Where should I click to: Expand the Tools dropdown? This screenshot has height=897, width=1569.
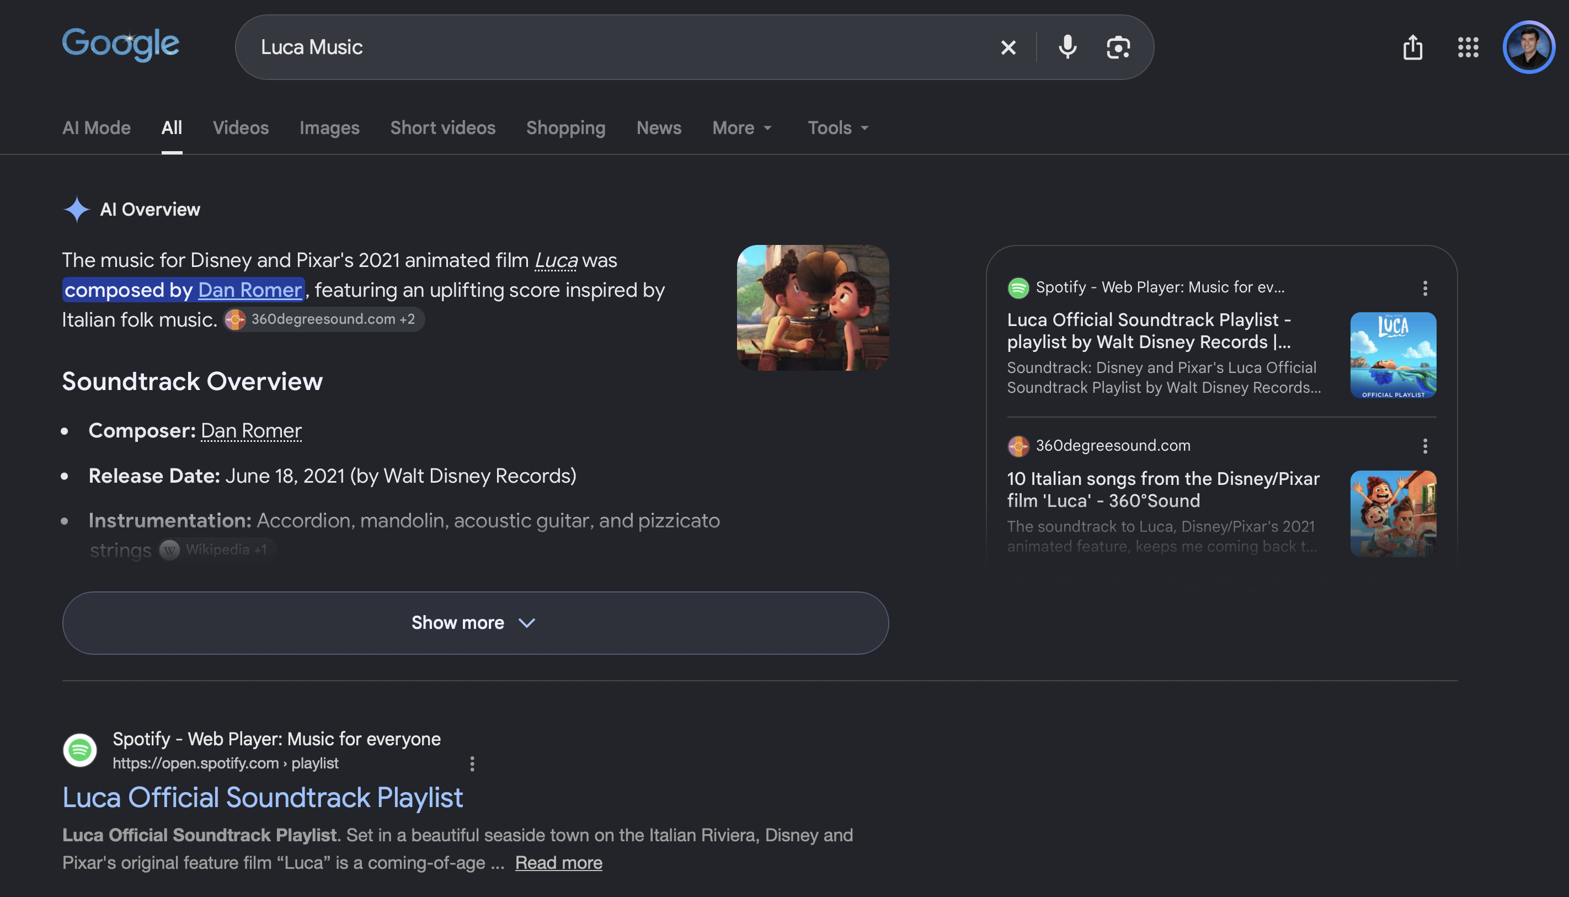[x=839, y=128]
